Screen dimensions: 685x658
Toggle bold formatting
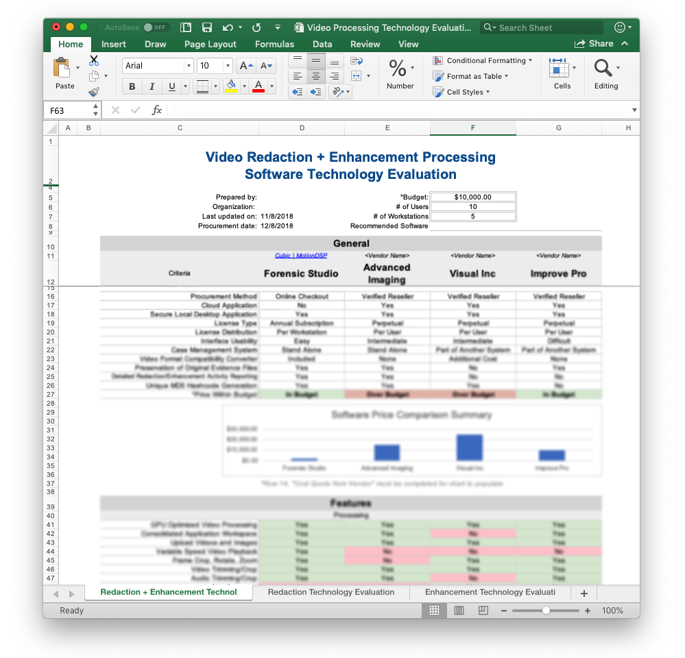click(x=131, y=86)
